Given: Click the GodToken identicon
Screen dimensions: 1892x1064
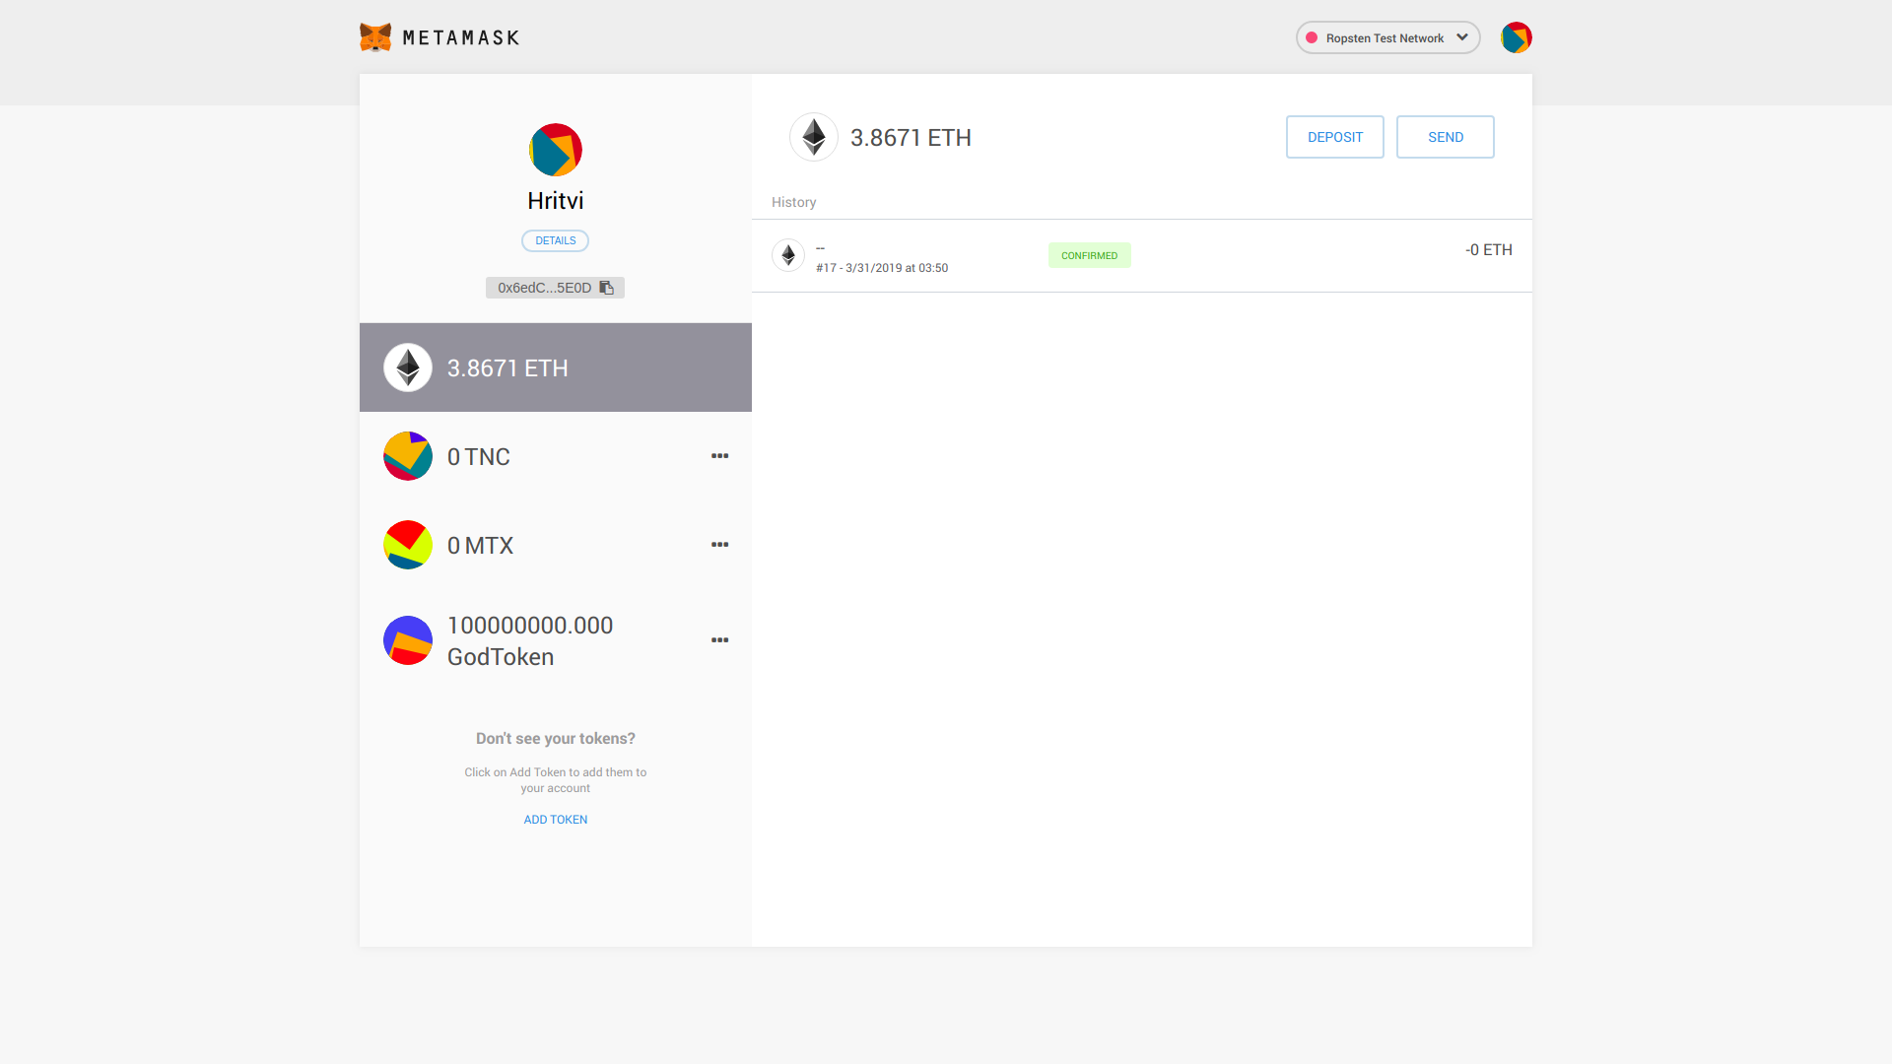Looking at the screenshot, I should (x=408, y=640).
